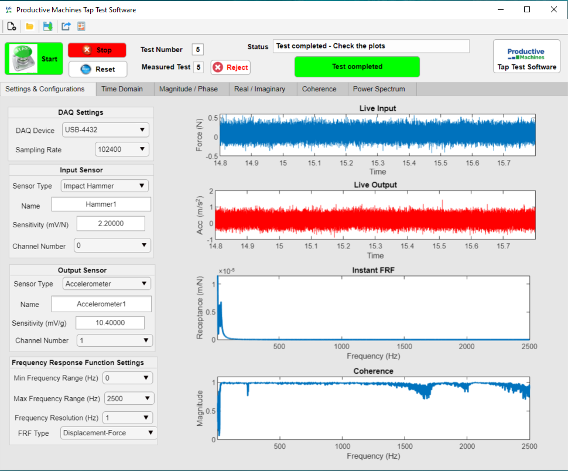568x471 pixels.
Task: Open input sensor type Impact Hammer dropdown
Action: [104, 186]
